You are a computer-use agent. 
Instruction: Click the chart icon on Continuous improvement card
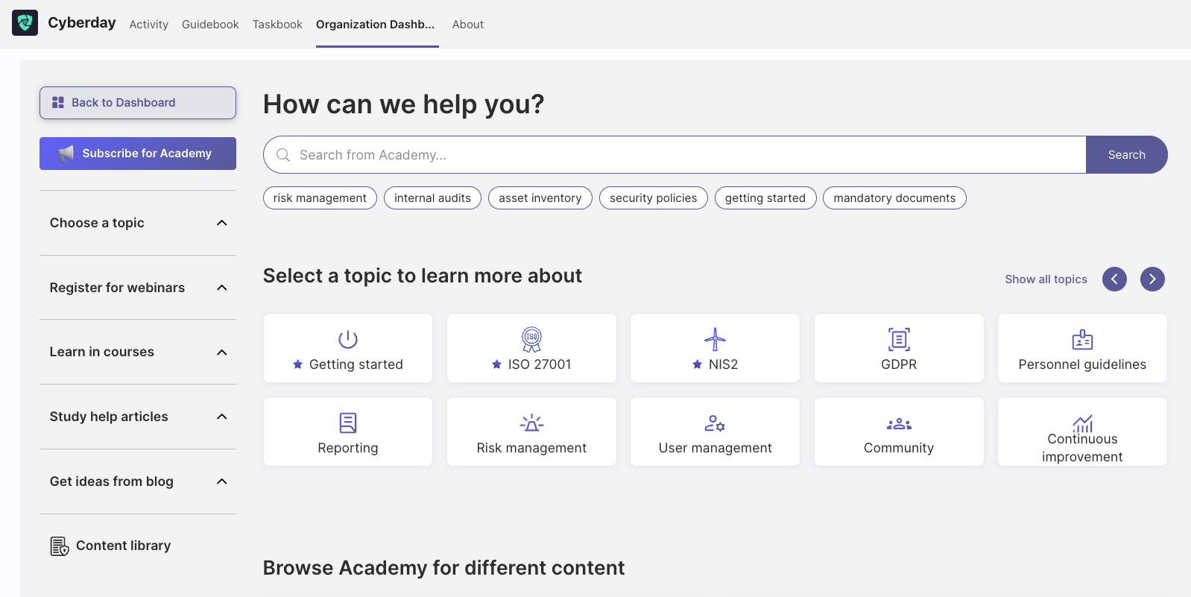coord(1082,423)
